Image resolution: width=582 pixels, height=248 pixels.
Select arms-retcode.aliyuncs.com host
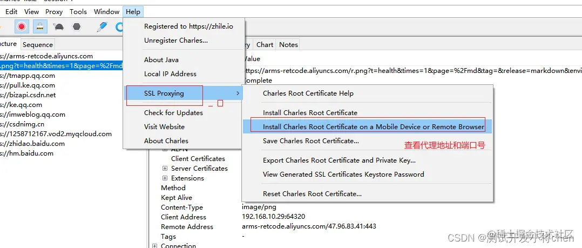coord(46,56)
